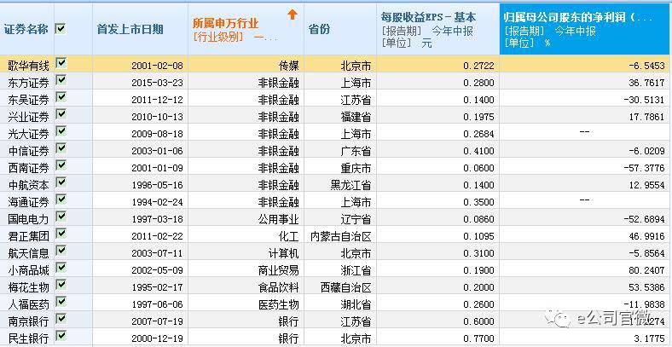Click net profit value -52.6894
The image size is (672, 347).
point(644,219)
